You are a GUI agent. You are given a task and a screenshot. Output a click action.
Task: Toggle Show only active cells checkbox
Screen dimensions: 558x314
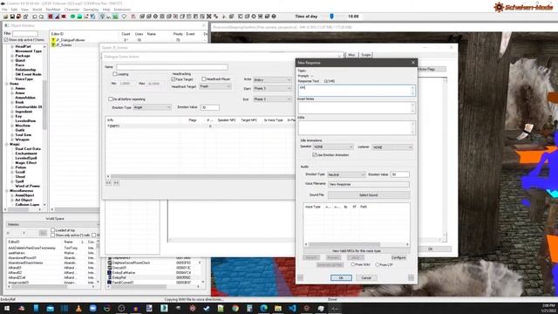point(52,235)
